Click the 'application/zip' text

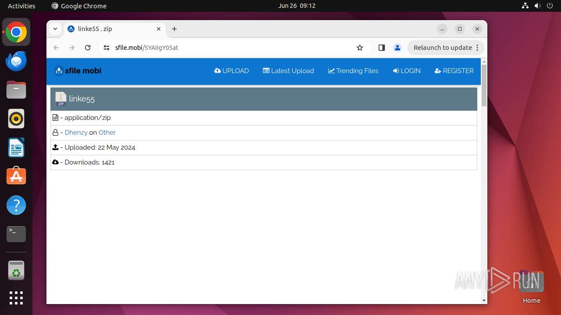click(x=88, y=118)
